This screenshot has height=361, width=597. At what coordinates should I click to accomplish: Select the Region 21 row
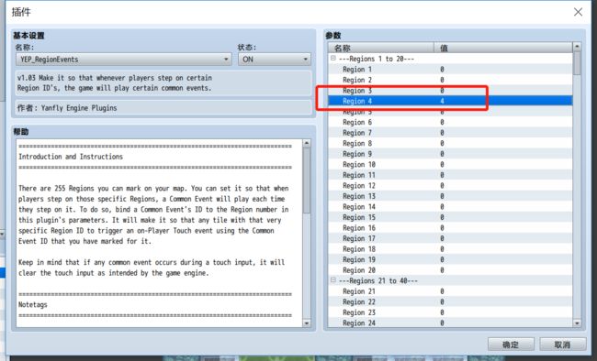point(450,291)
